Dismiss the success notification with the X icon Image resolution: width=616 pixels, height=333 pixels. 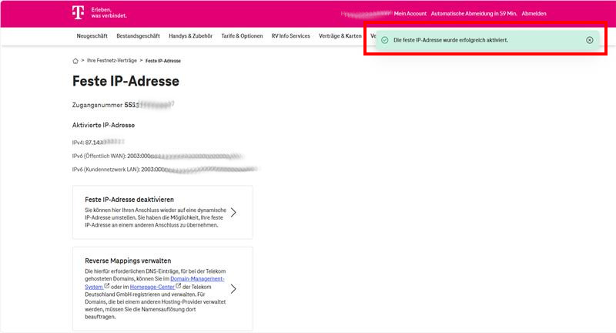coord(589,40)
